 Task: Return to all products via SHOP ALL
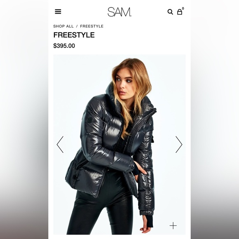[x=63, y=26]
